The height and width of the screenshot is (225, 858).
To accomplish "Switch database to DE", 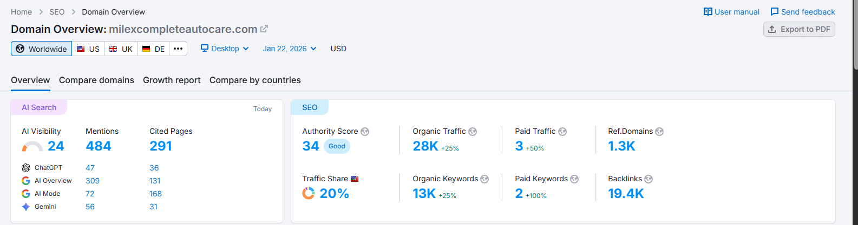I will click(x=153, y=49).
